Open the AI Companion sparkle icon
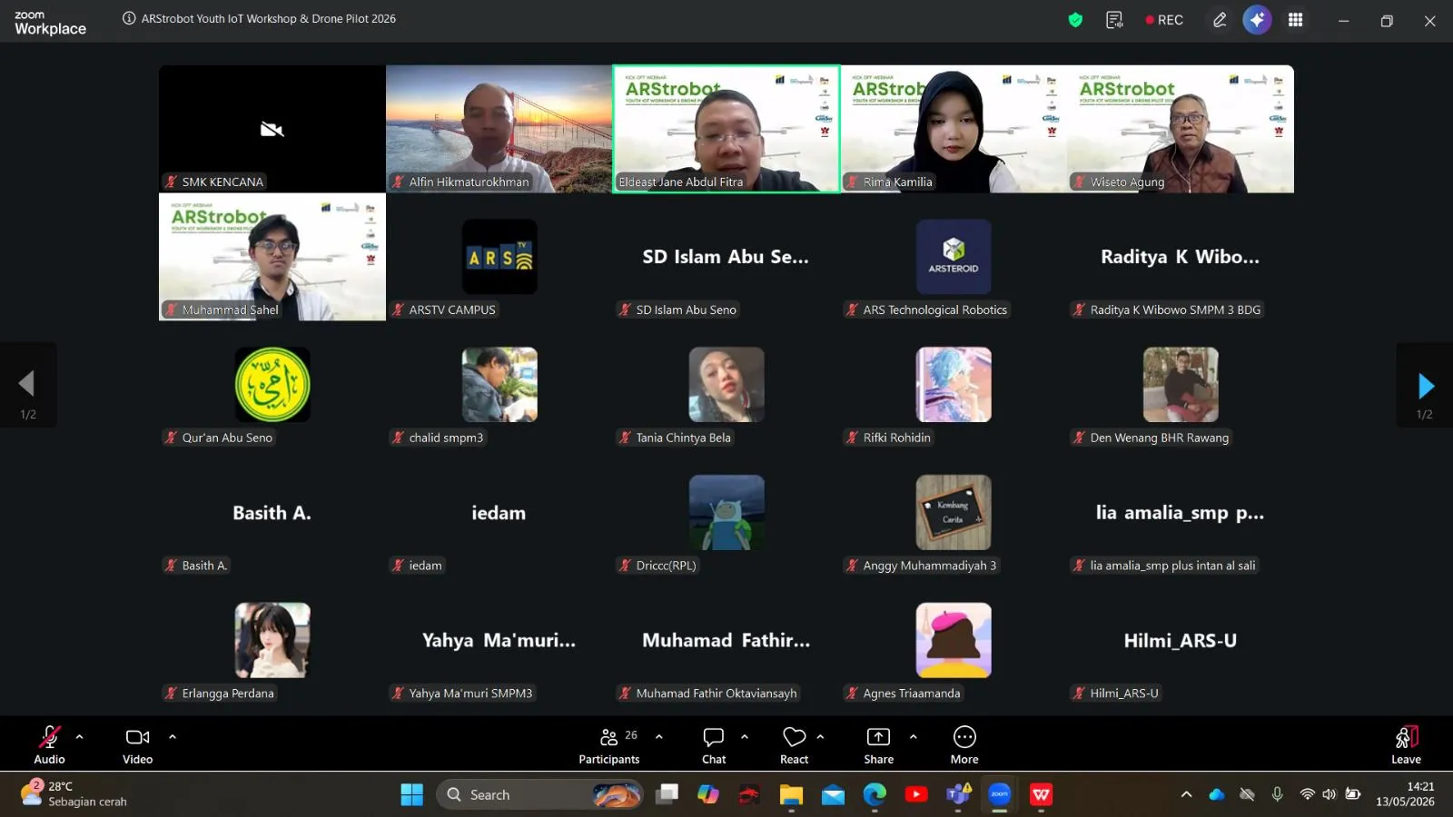Screen dimensions: 1453x817 pyautogui.click(x=1257, y=20)
